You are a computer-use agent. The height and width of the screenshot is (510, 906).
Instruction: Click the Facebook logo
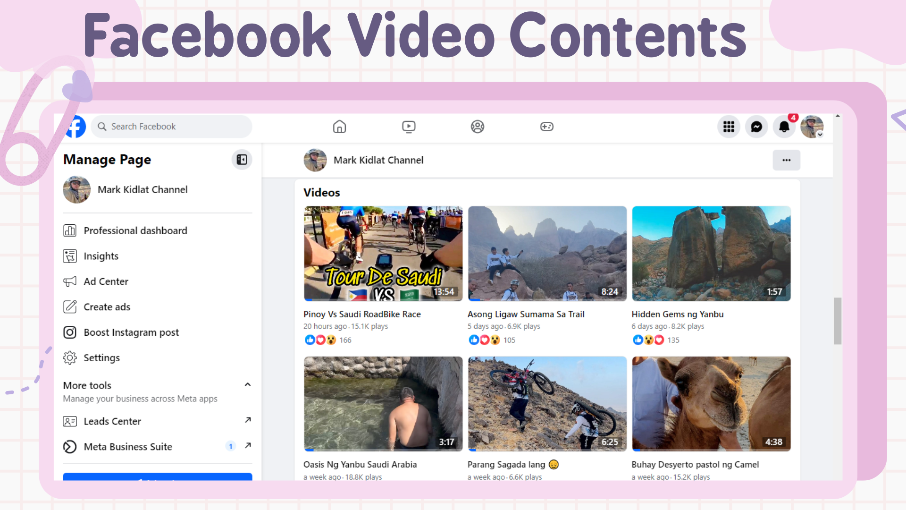point(77,127)
